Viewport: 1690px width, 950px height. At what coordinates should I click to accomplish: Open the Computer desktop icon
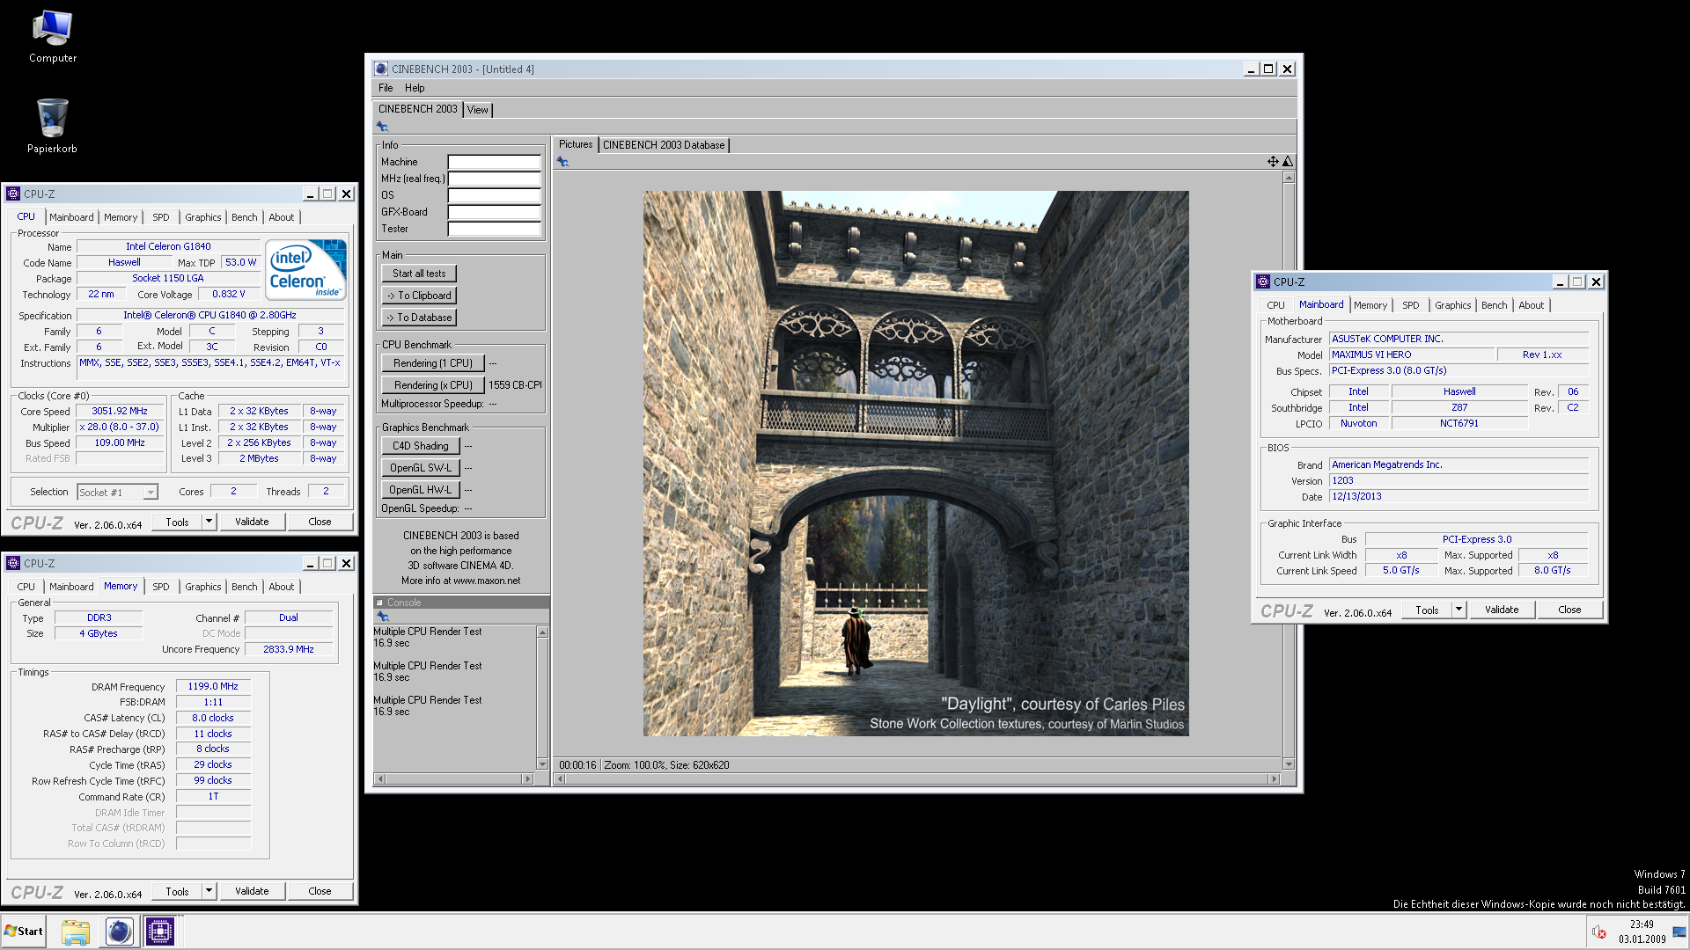pyautogui.click(x=53, y=37)
